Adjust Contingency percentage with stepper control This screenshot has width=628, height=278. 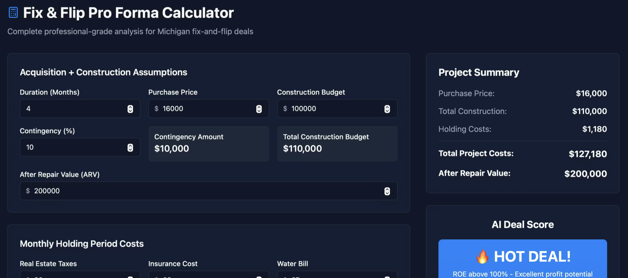click(x=130, y=147)
